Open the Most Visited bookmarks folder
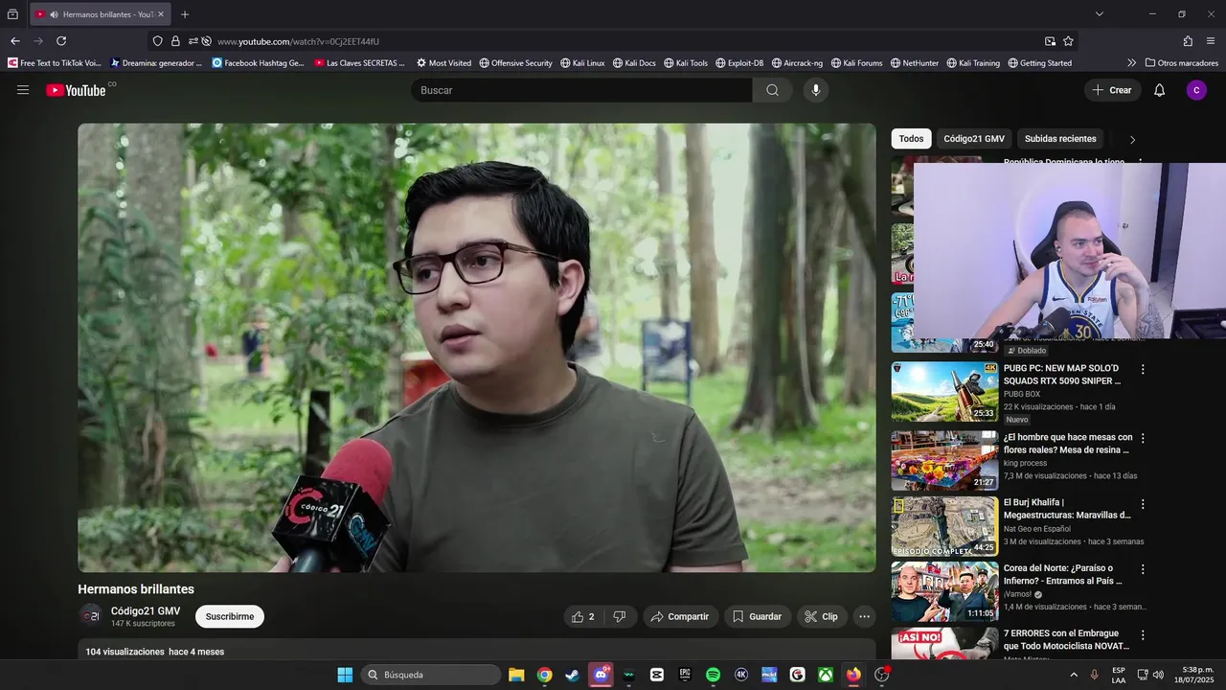The height and width of the screenshot is (690, 1226). [443, 63]
